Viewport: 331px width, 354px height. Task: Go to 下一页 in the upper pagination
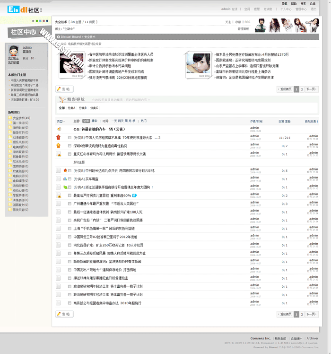click(x=312, y=89)
